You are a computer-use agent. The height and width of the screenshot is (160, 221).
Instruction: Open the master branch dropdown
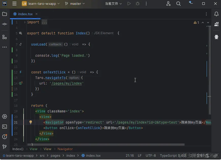[75, 4]
